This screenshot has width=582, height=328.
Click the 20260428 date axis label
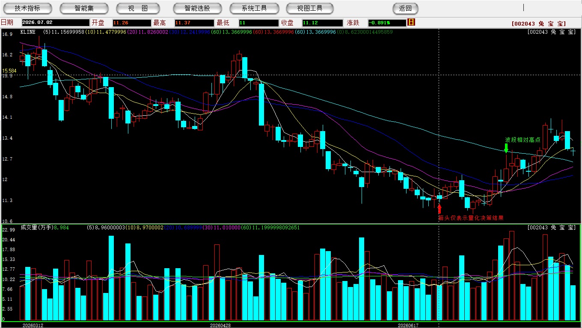(220, 325)
